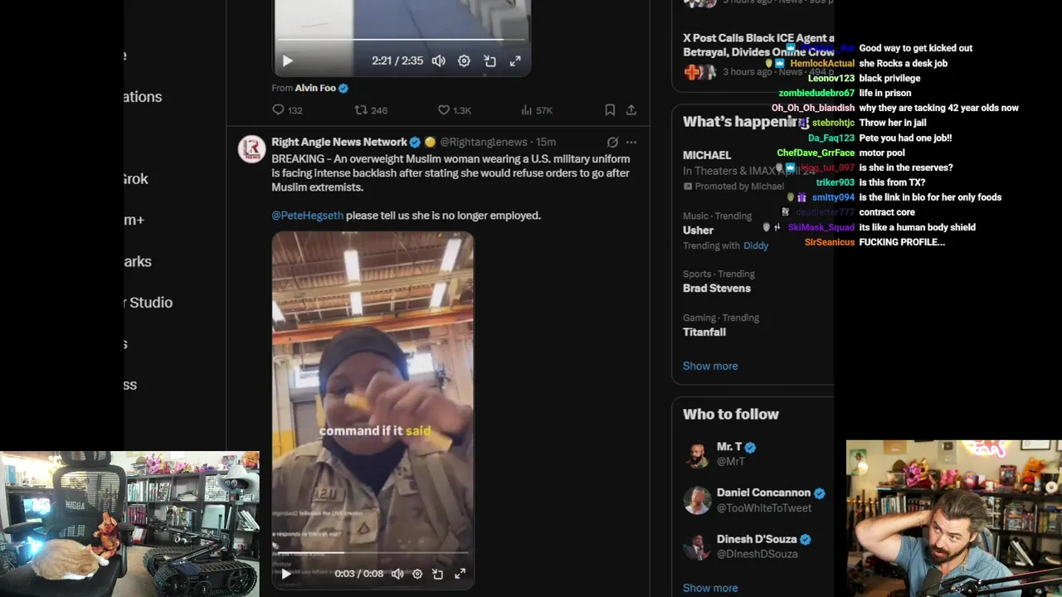Repost the post with 246 reposts
1062x597 pixels.
pyautogui.click(x=370, y=110)
